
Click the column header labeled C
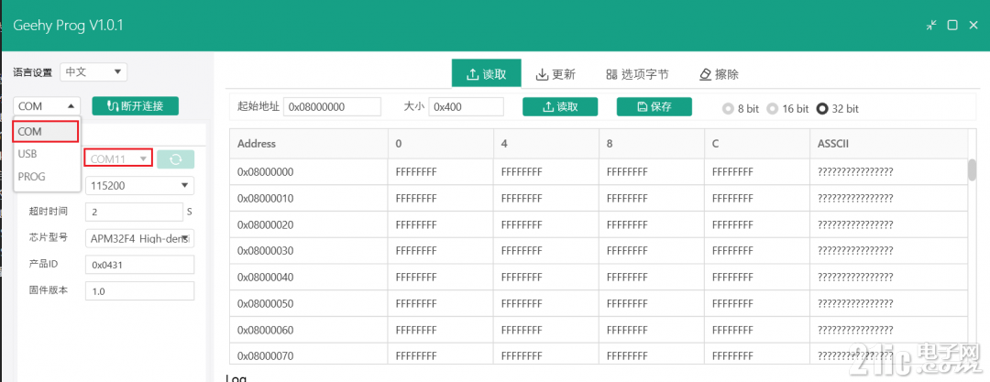coord(757,143)
